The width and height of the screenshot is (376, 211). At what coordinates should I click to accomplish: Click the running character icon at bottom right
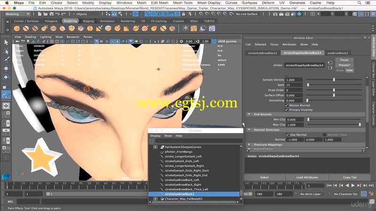371,194
